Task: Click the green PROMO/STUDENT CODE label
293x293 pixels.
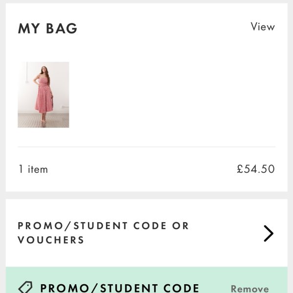Action: 120,288
